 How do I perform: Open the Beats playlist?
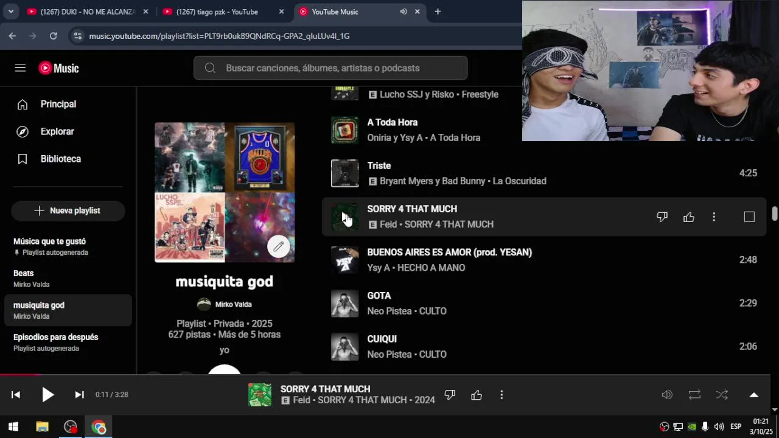click(67, 279)
